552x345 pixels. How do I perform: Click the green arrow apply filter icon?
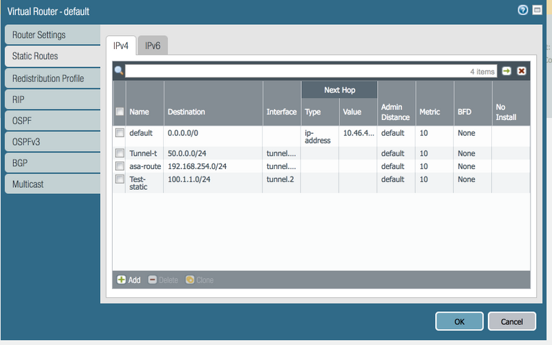[x=507, y=71]
